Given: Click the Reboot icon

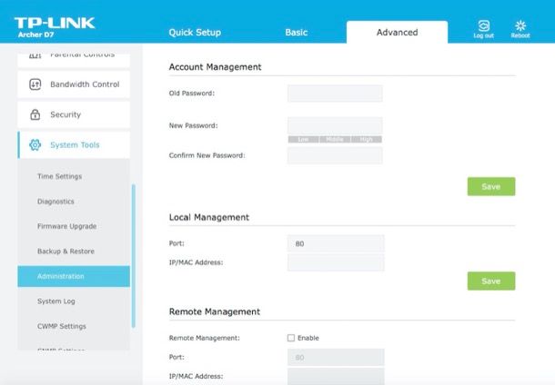Looking at the screenshot, I should [x=520, y=25].
